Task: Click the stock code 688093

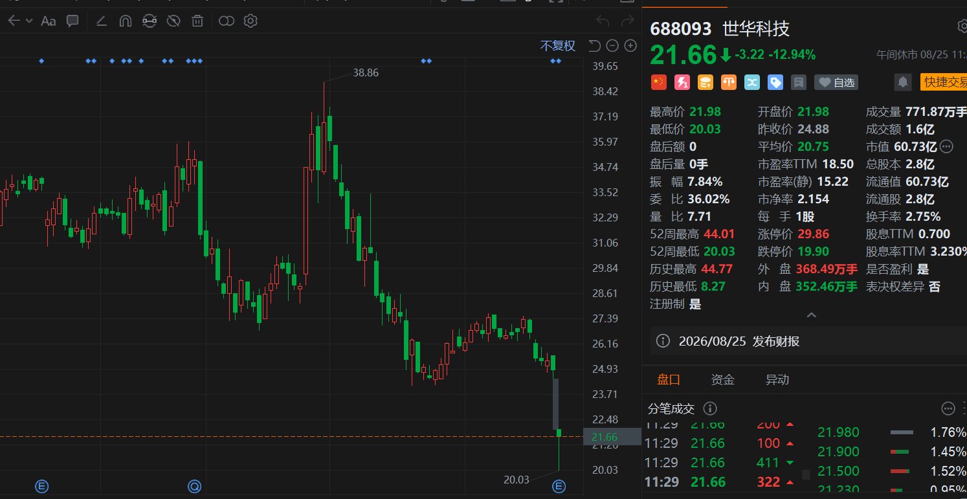Action: (x=680, y=29)
